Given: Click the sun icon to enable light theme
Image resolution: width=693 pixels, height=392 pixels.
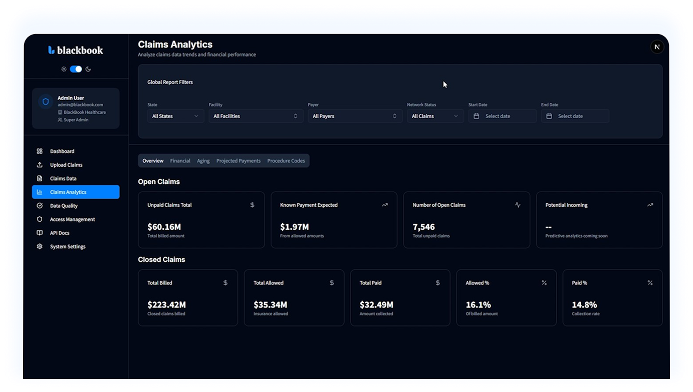Looking at the screenshot, I should pos(63,69).
